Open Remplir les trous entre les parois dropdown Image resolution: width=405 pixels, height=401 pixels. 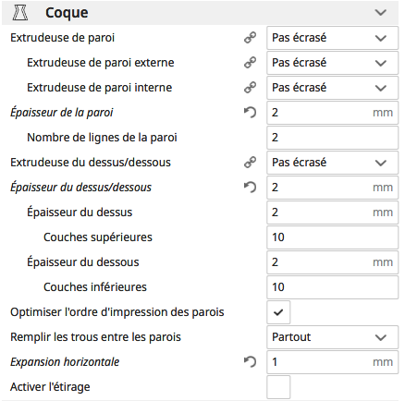(332, 337)
